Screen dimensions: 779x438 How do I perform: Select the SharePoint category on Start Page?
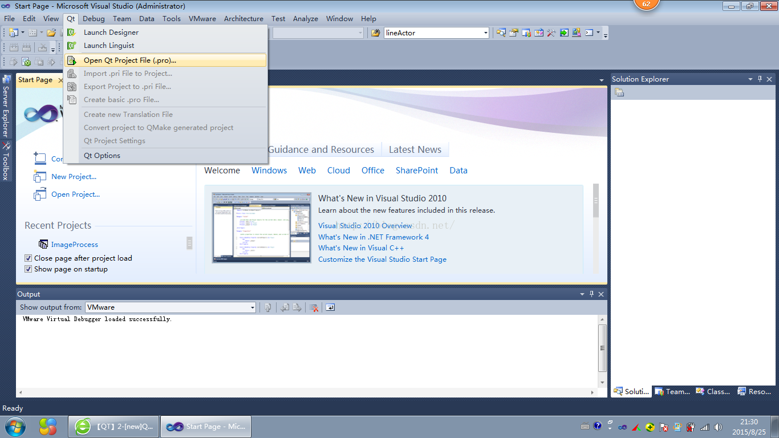(417, 171)
